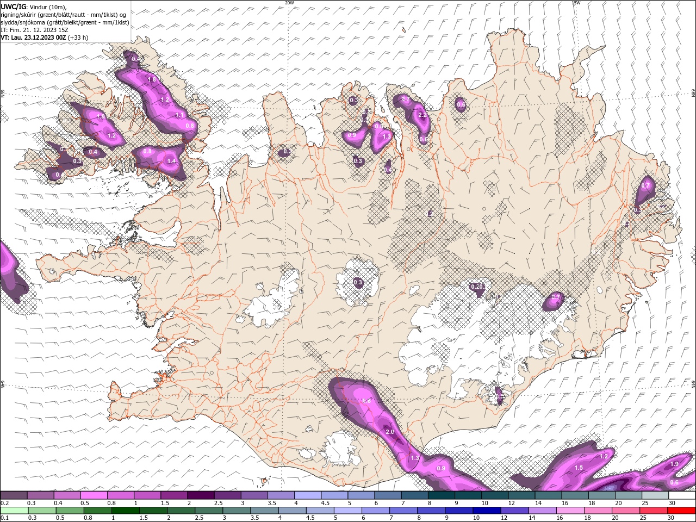Image resolution: width=696 pixels, height=522 pixels.
Task: Click the UWC/IG title text
Action: [x=13, y=7]
